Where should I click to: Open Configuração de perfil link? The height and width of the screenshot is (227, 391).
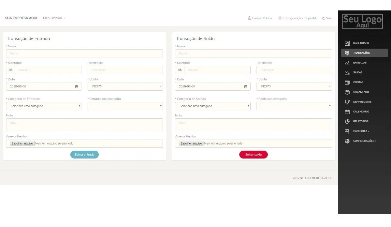click(x=297, y=18)
